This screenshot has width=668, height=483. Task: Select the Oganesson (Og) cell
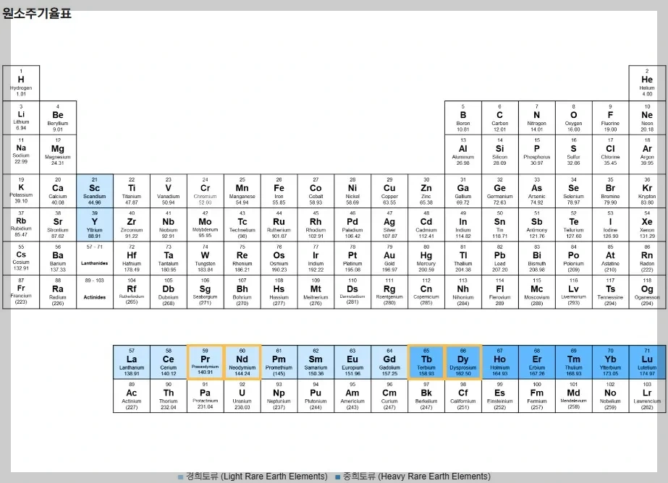(x=647, y=292)
